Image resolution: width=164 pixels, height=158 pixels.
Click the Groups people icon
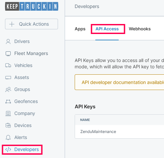coord(8,89)
